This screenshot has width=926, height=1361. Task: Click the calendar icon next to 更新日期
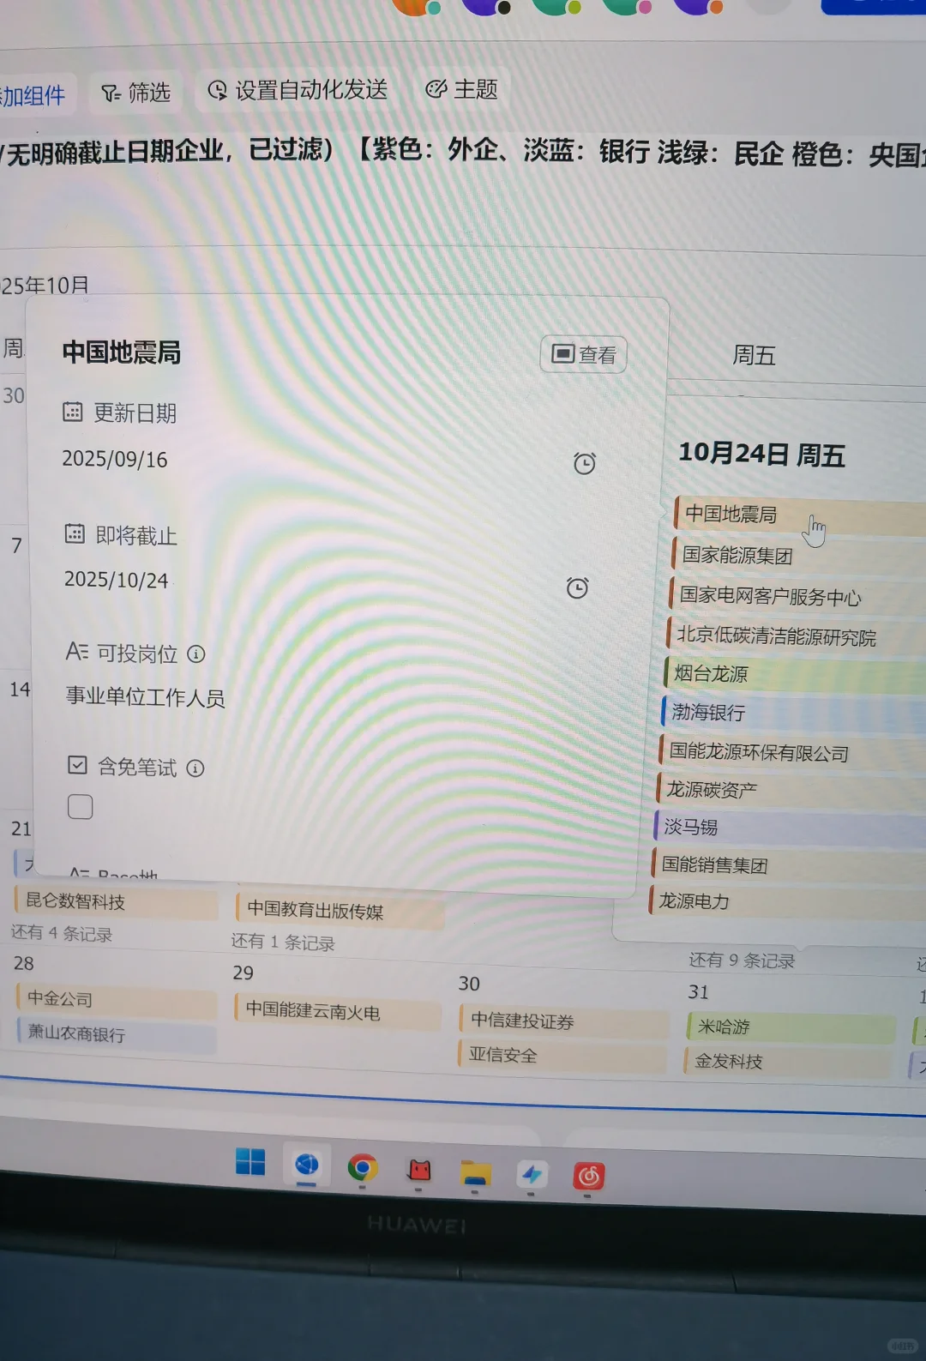(x=73, y=412)
